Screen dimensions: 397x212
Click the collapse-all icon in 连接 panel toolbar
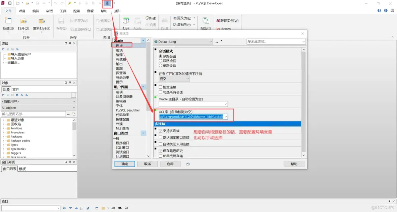(12, 49)
